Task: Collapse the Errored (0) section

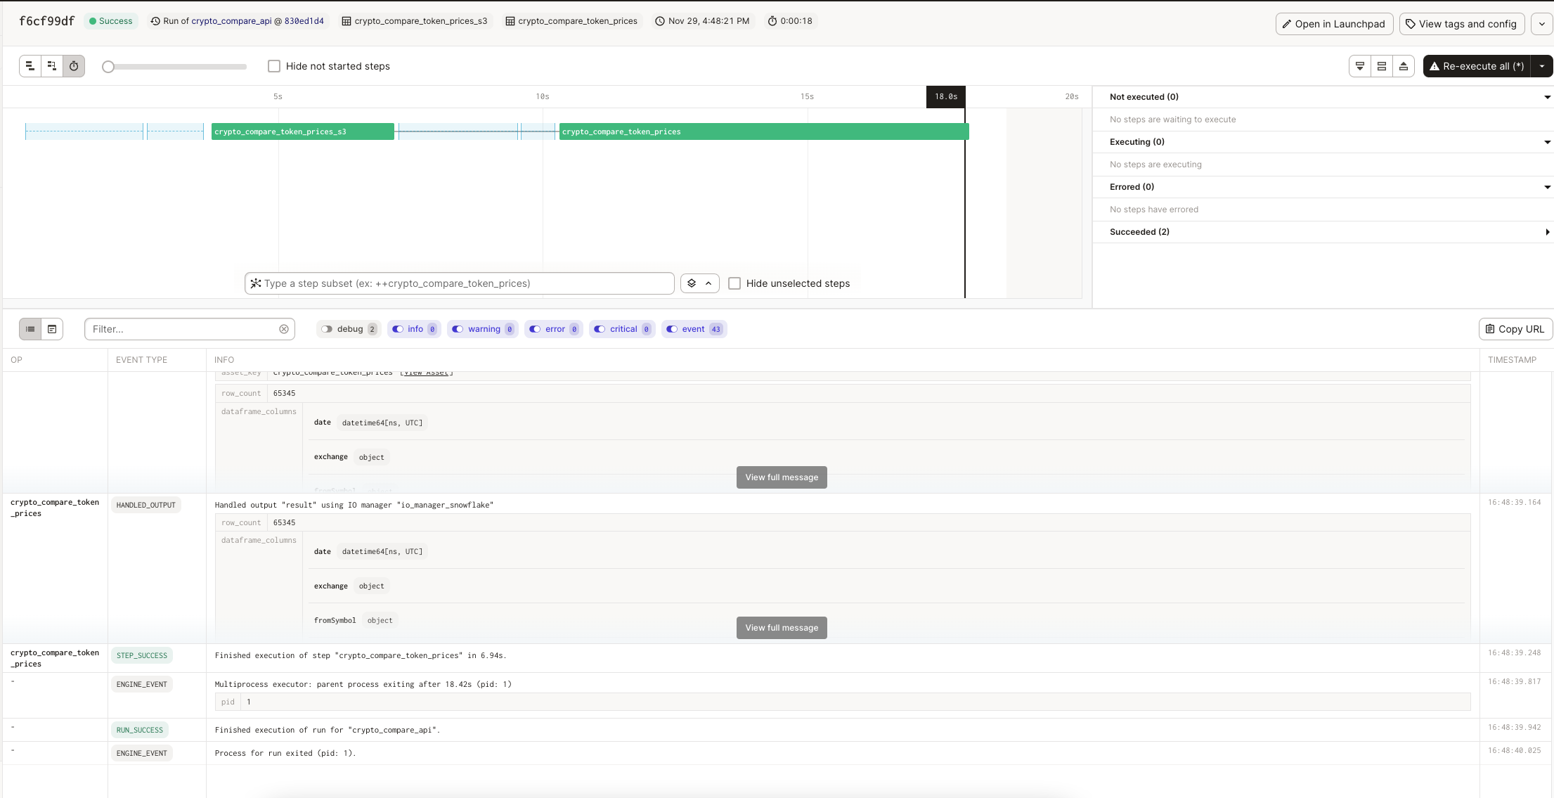Action: 1546,186
